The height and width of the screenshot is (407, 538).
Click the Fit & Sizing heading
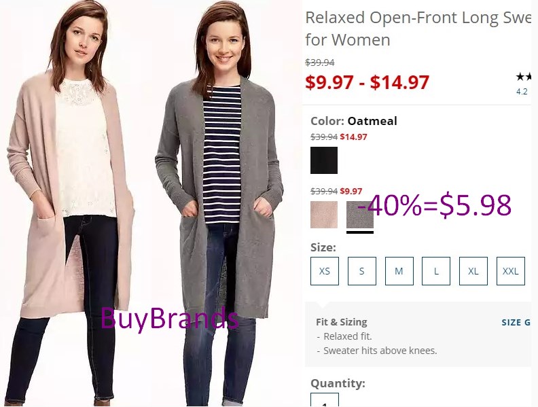pos(342,322)
